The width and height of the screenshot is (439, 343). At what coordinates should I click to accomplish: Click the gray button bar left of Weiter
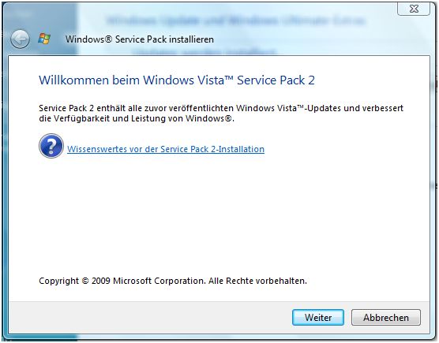pos(150,317)
